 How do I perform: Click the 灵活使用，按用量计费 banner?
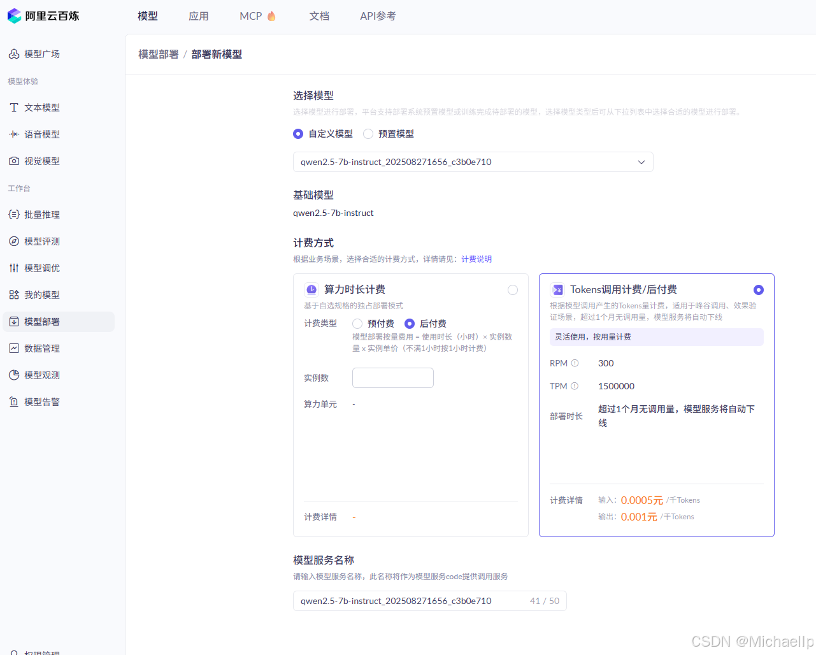tap(657, 337)
